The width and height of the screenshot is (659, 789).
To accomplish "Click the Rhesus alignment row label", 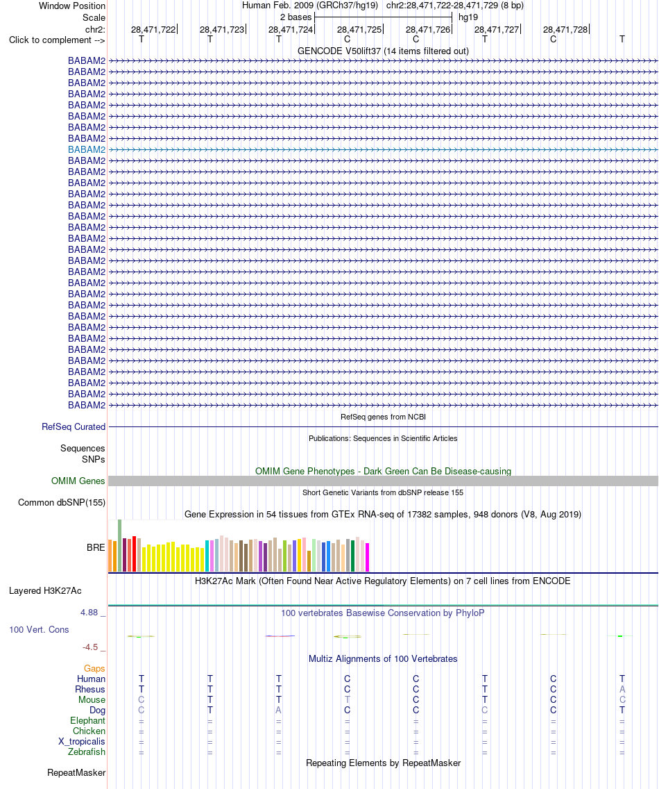I will pyautogui.click(x=90, y=690).
